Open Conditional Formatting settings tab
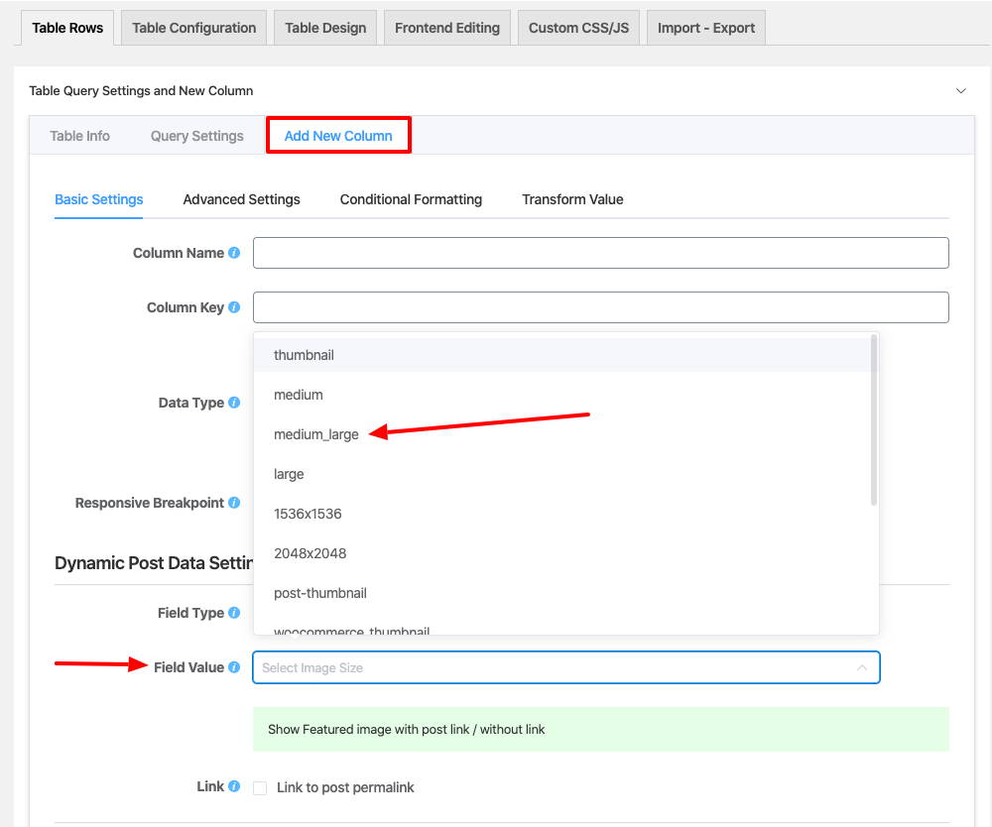The image size is (992, 827). point(411,199)
